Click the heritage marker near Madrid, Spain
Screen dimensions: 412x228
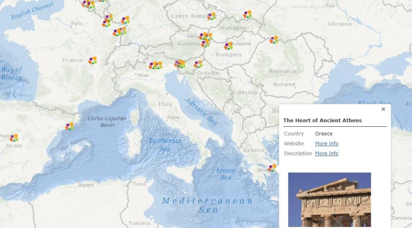tap(14, 138)
